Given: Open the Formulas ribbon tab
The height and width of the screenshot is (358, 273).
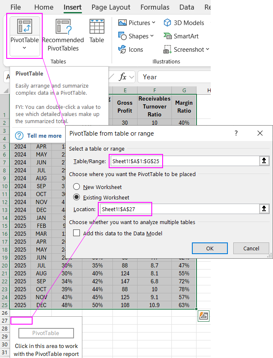Looking at the screenshot, I should 155,7.
